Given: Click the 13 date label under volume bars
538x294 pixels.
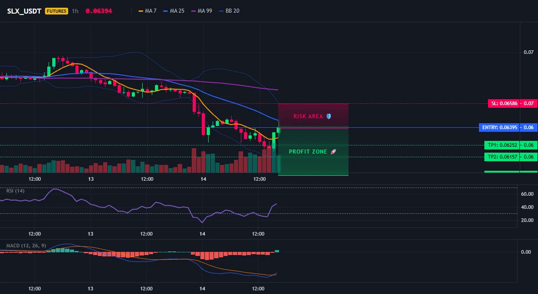Looking at the screenshot, I should tap(91, 179).
